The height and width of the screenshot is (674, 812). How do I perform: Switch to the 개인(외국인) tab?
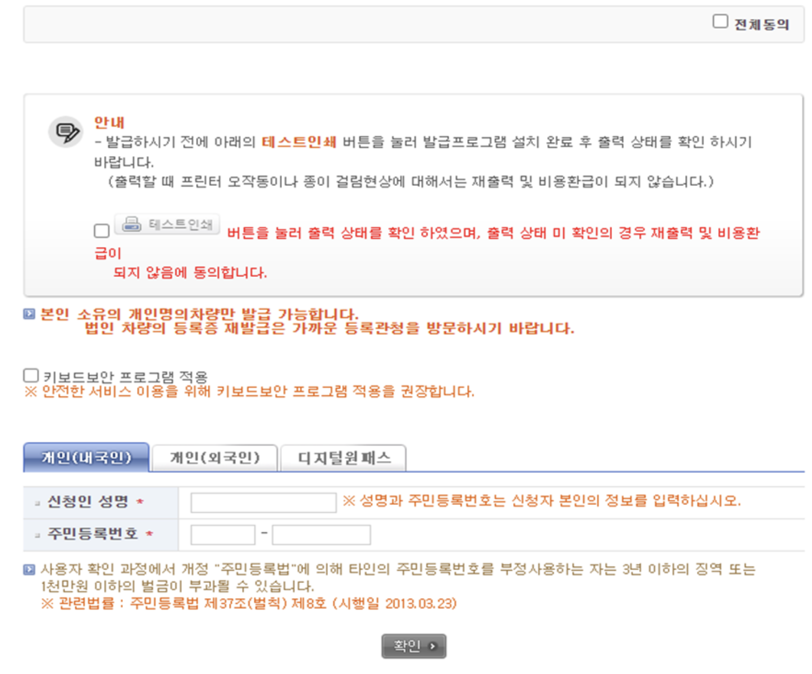216,458
